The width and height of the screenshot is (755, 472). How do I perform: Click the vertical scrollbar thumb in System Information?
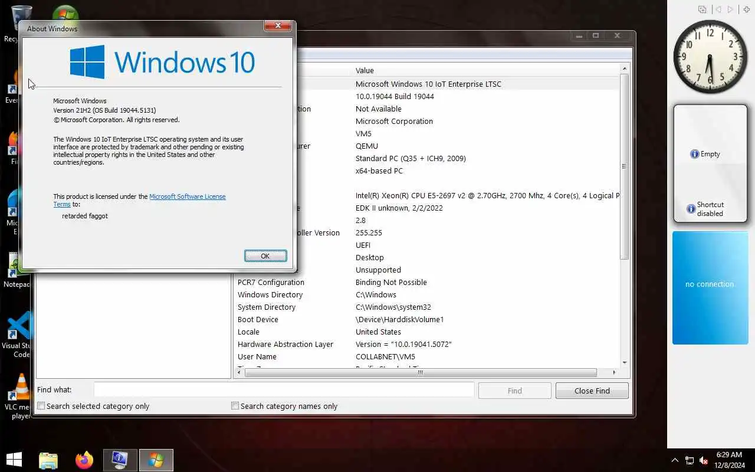625,166
